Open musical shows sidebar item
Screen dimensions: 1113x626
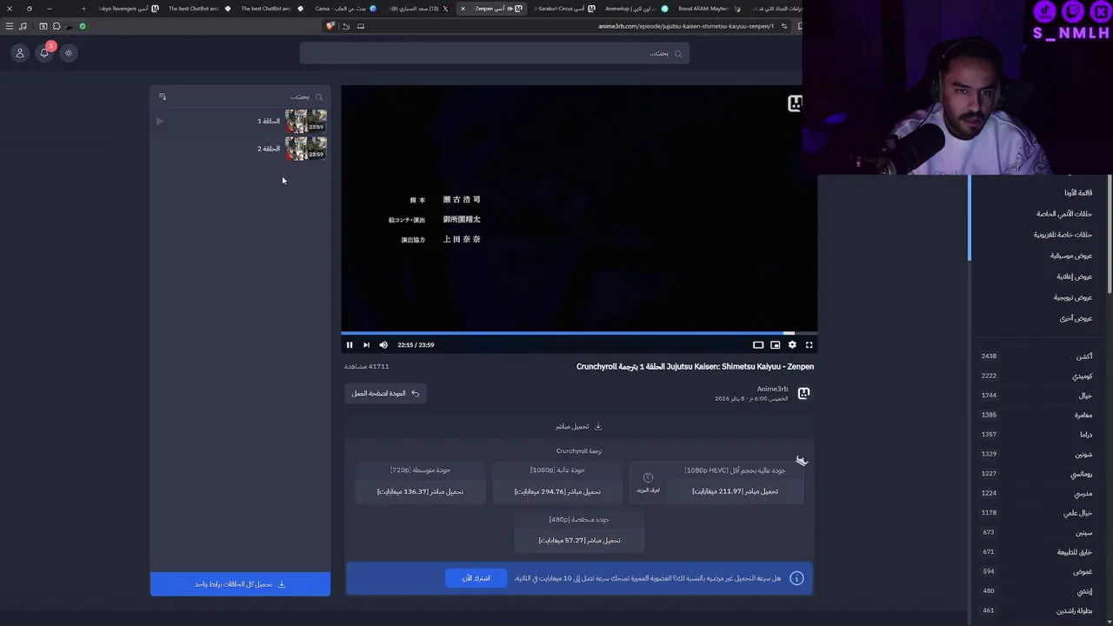click(1070, 256)
